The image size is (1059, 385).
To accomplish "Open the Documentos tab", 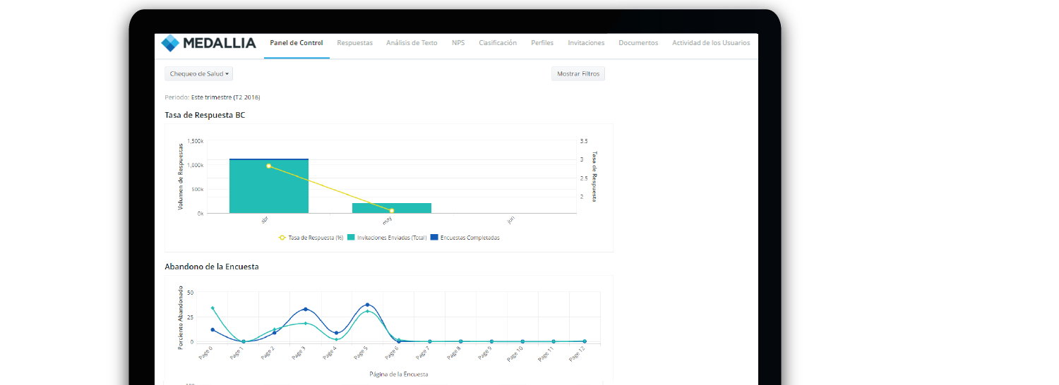I will (638, 43).
